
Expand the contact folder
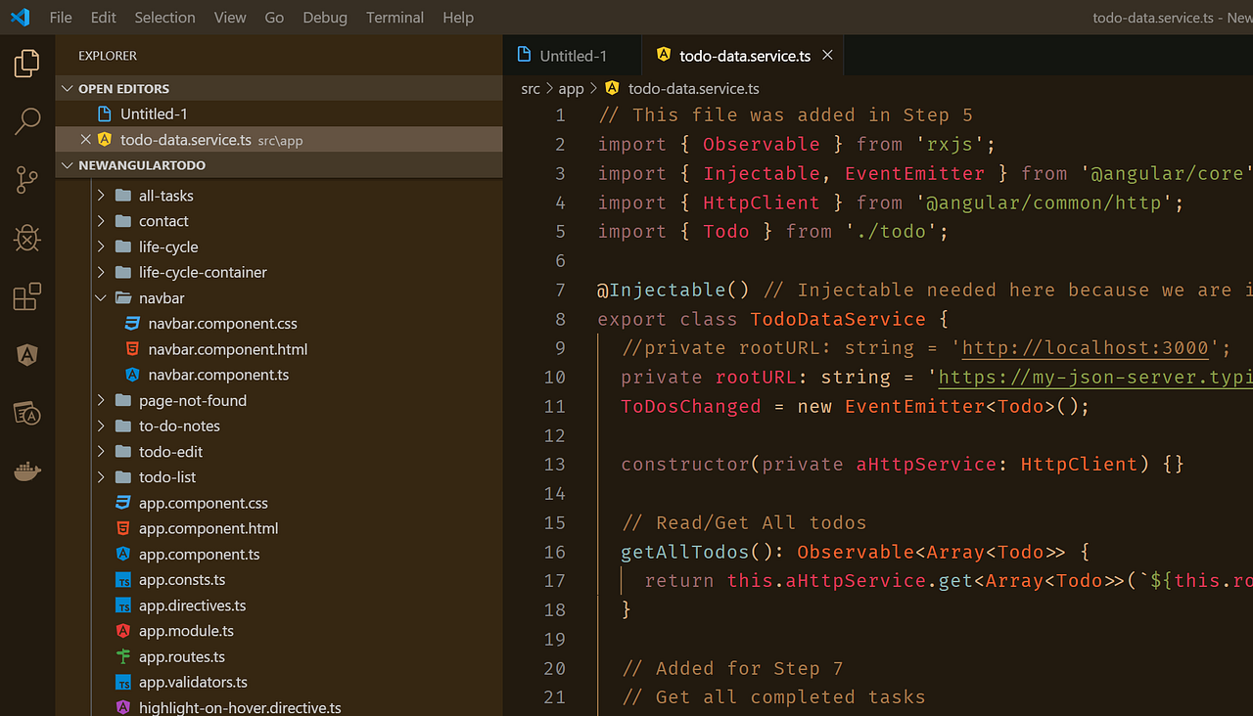(x=101, y=221)
